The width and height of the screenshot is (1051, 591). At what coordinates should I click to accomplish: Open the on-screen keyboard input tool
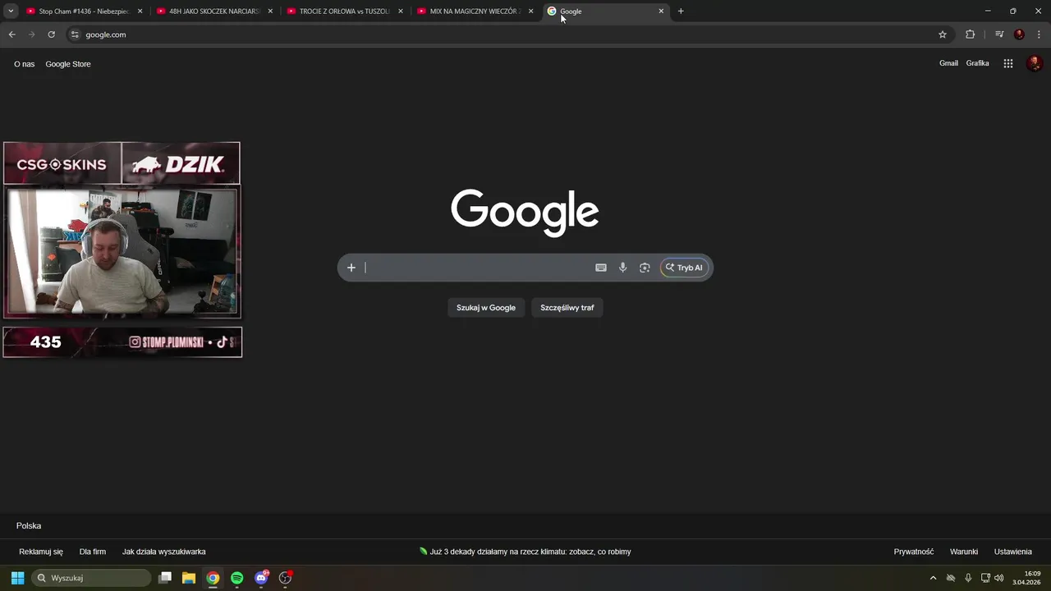(601, 268)
